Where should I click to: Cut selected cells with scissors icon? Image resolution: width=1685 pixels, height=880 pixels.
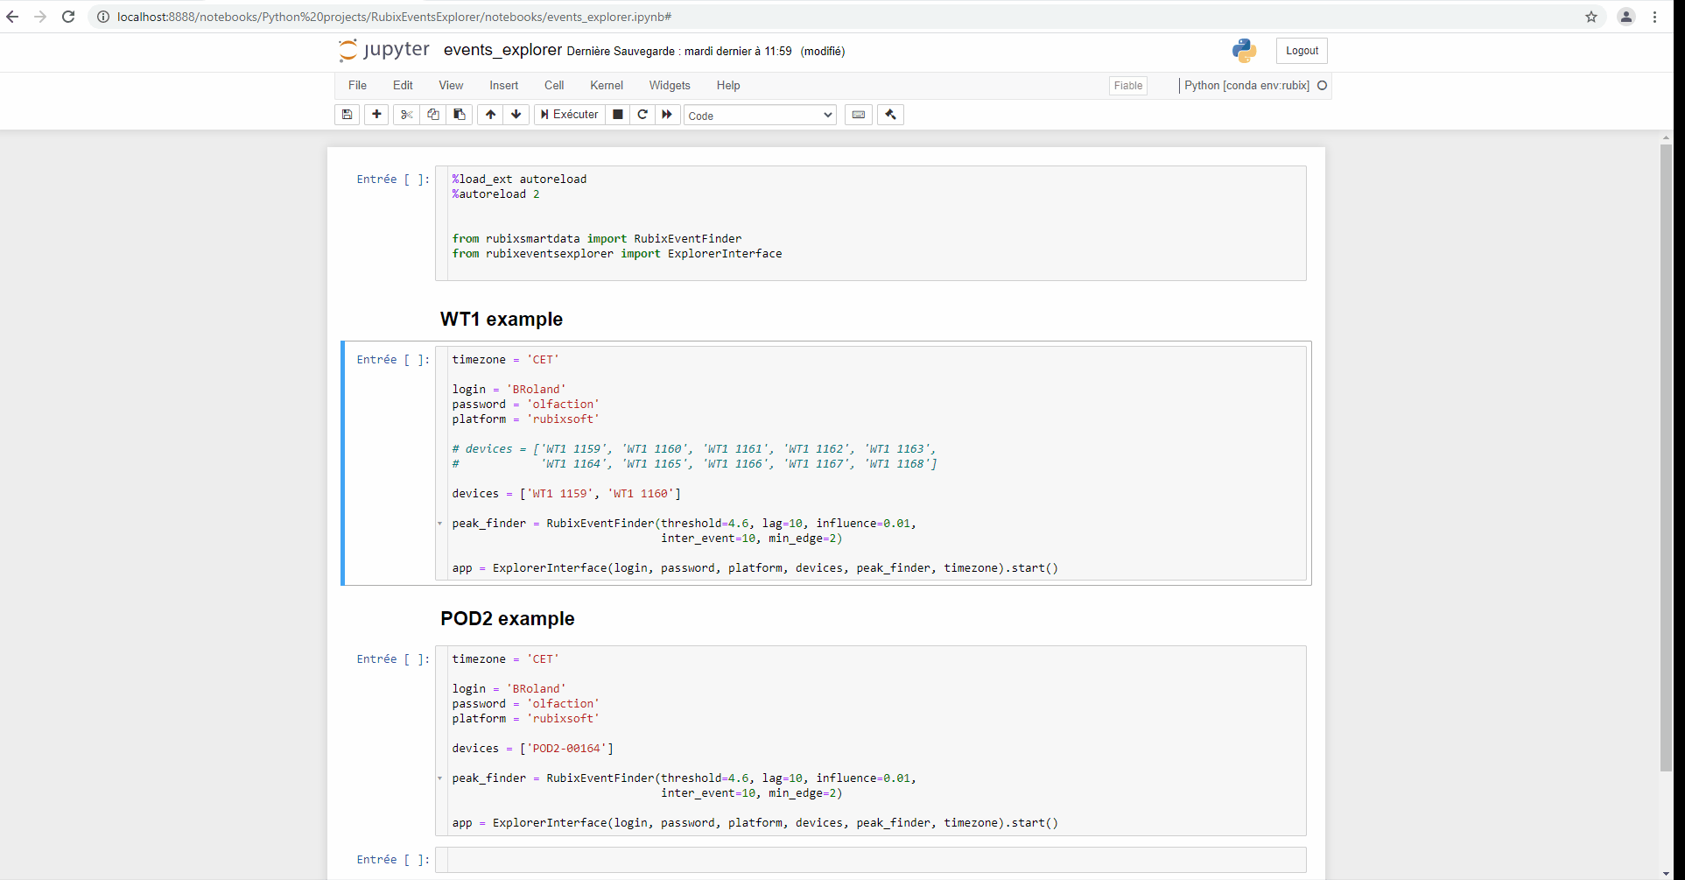point(406,115)
